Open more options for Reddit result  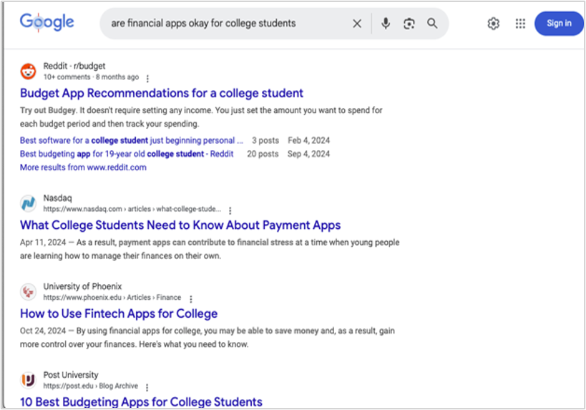tap(147, 78)
